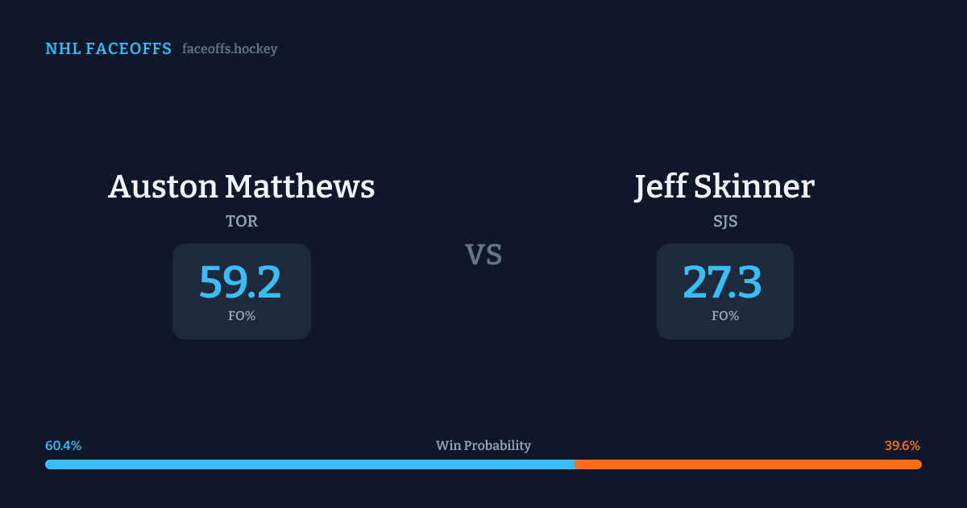
Task: Click the FO% label under 59.2
Action: (242, 316)
